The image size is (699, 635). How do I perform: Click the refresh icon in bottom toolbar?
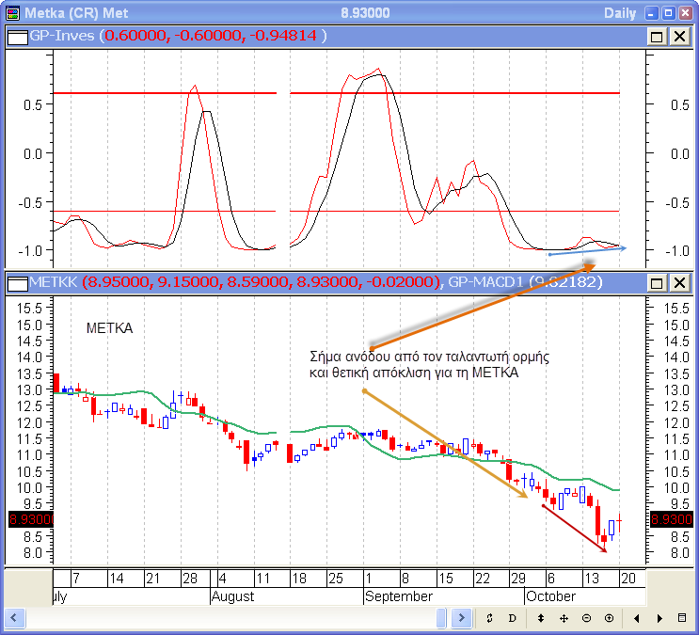(490, 618)
